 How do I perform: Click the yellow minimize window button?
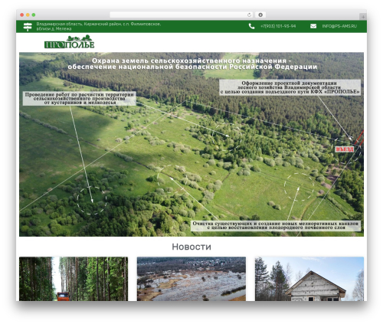click(x=28, y=15)
